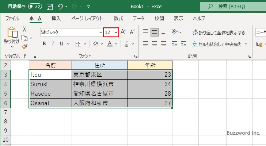Click the search box (Alt+Q)
Screen dimensions: 266x146
[233, 7]
